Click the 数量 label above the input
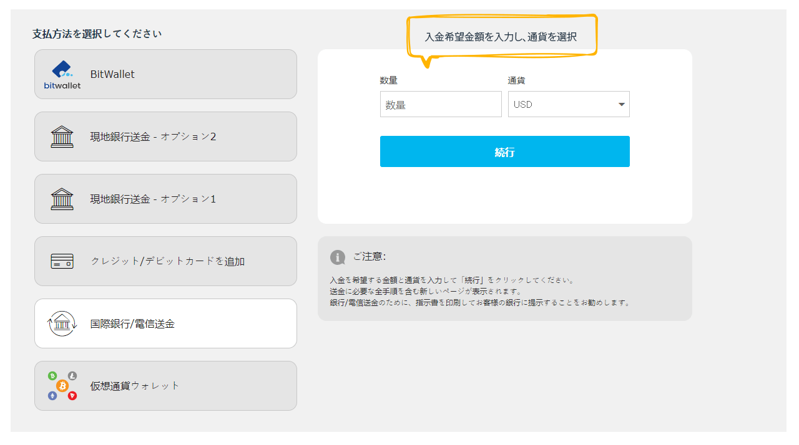 (388, 80)
